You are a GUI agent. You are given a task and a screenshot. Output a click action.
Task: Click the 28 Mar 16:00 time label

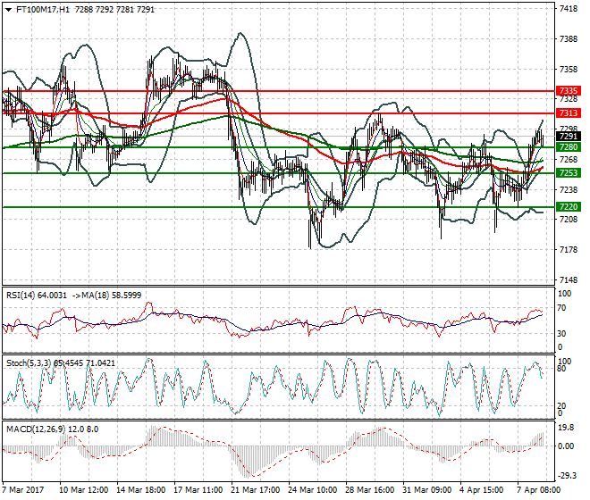tap(369, 490)
